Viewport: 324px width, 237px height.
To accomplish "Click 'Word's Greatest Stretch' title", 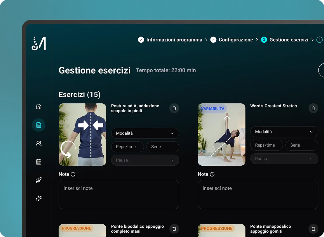I will [x=274, y=106].
